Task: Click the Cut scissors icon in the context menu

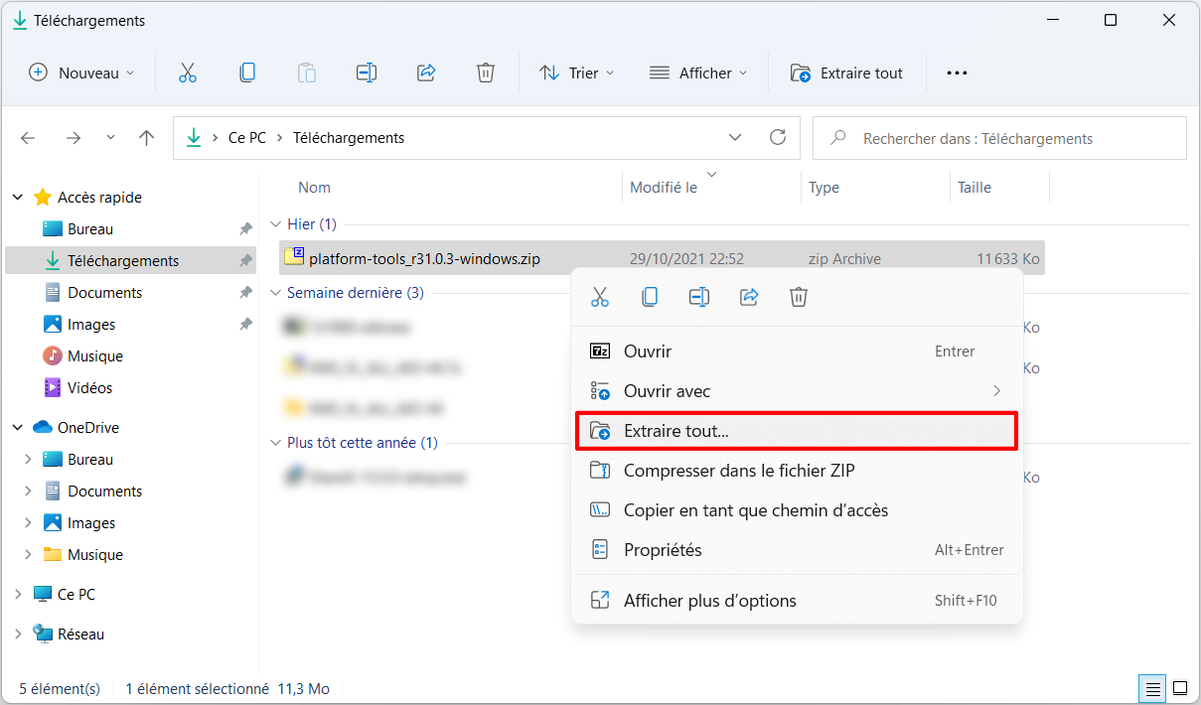Action: point(600,296)
